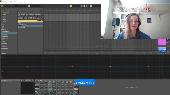The width and height of the screenshot is (170, 95).
Task: Click the Scale 100% value slider
Action: point(76,92)
